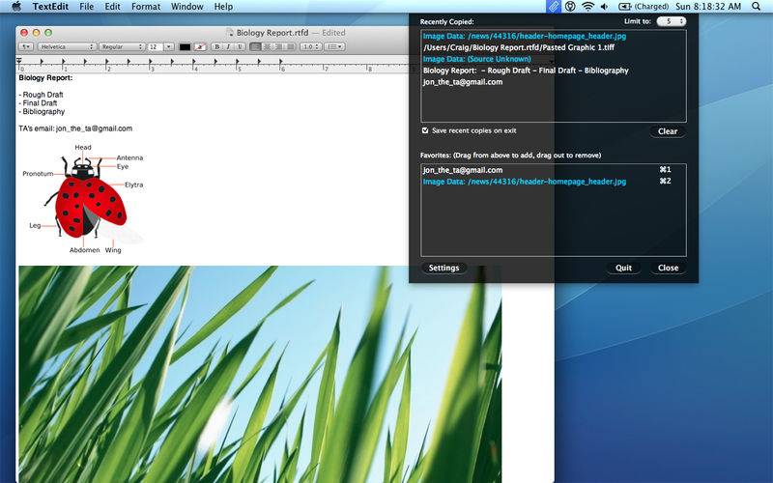Open the 1.0 line spacing dropdown
The width and height of the screenshot is (773, 483).
[311, 46]
